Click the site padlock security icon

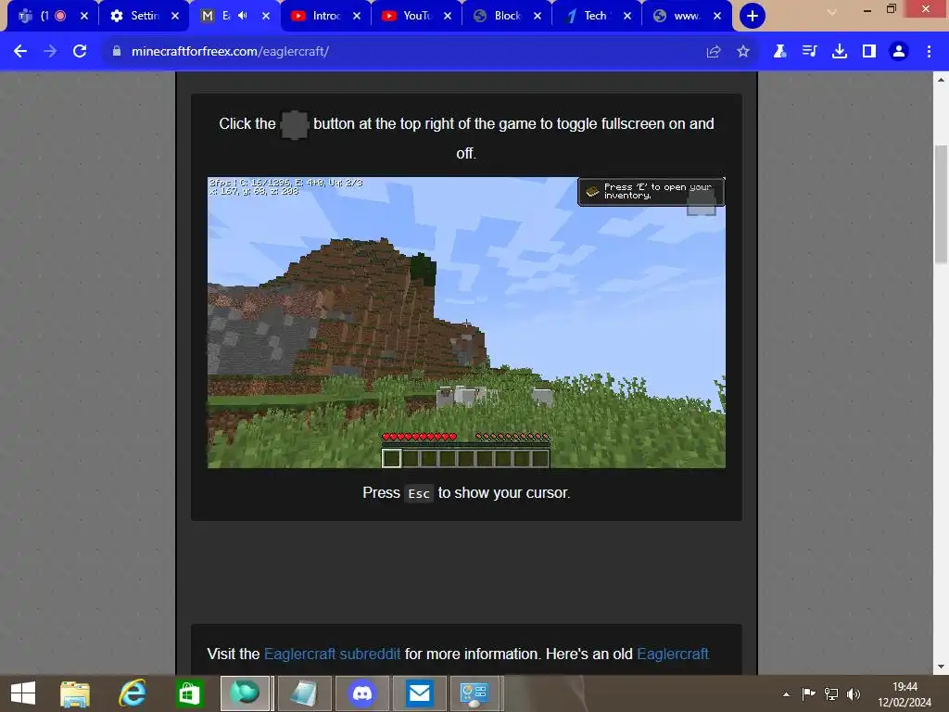click(x=117, y=52)
